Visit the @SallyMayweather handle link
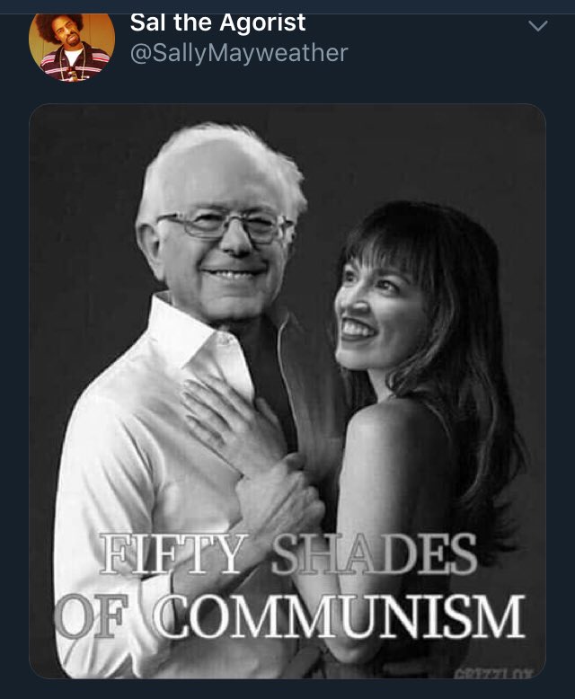The height and width of the screenshot is (699, 575). [x=239, y=54]
